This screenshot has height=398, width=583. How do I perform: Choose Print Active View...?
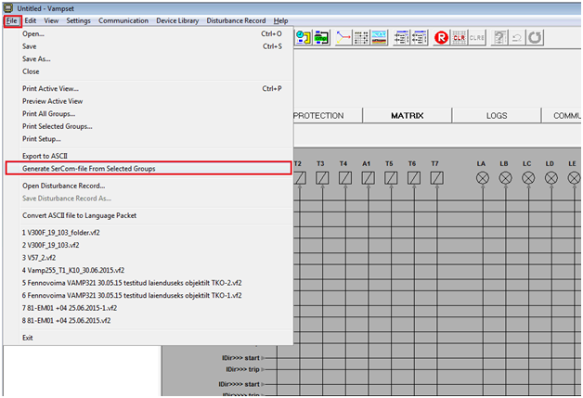[x=149, y=89]
